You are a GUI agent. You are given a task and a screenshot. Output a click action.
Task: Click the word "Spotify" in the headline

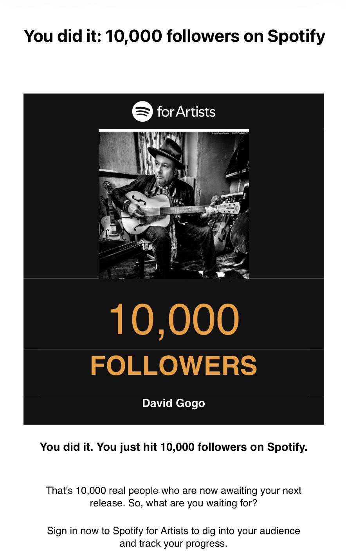tap(296, 36)
